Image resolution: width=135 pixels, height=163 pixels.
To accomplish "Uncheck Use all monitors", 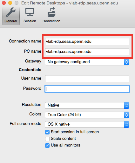I will 47,146.
